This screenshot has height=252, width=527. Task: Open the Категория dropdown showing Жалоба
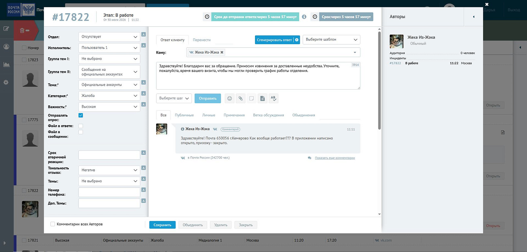109,96
